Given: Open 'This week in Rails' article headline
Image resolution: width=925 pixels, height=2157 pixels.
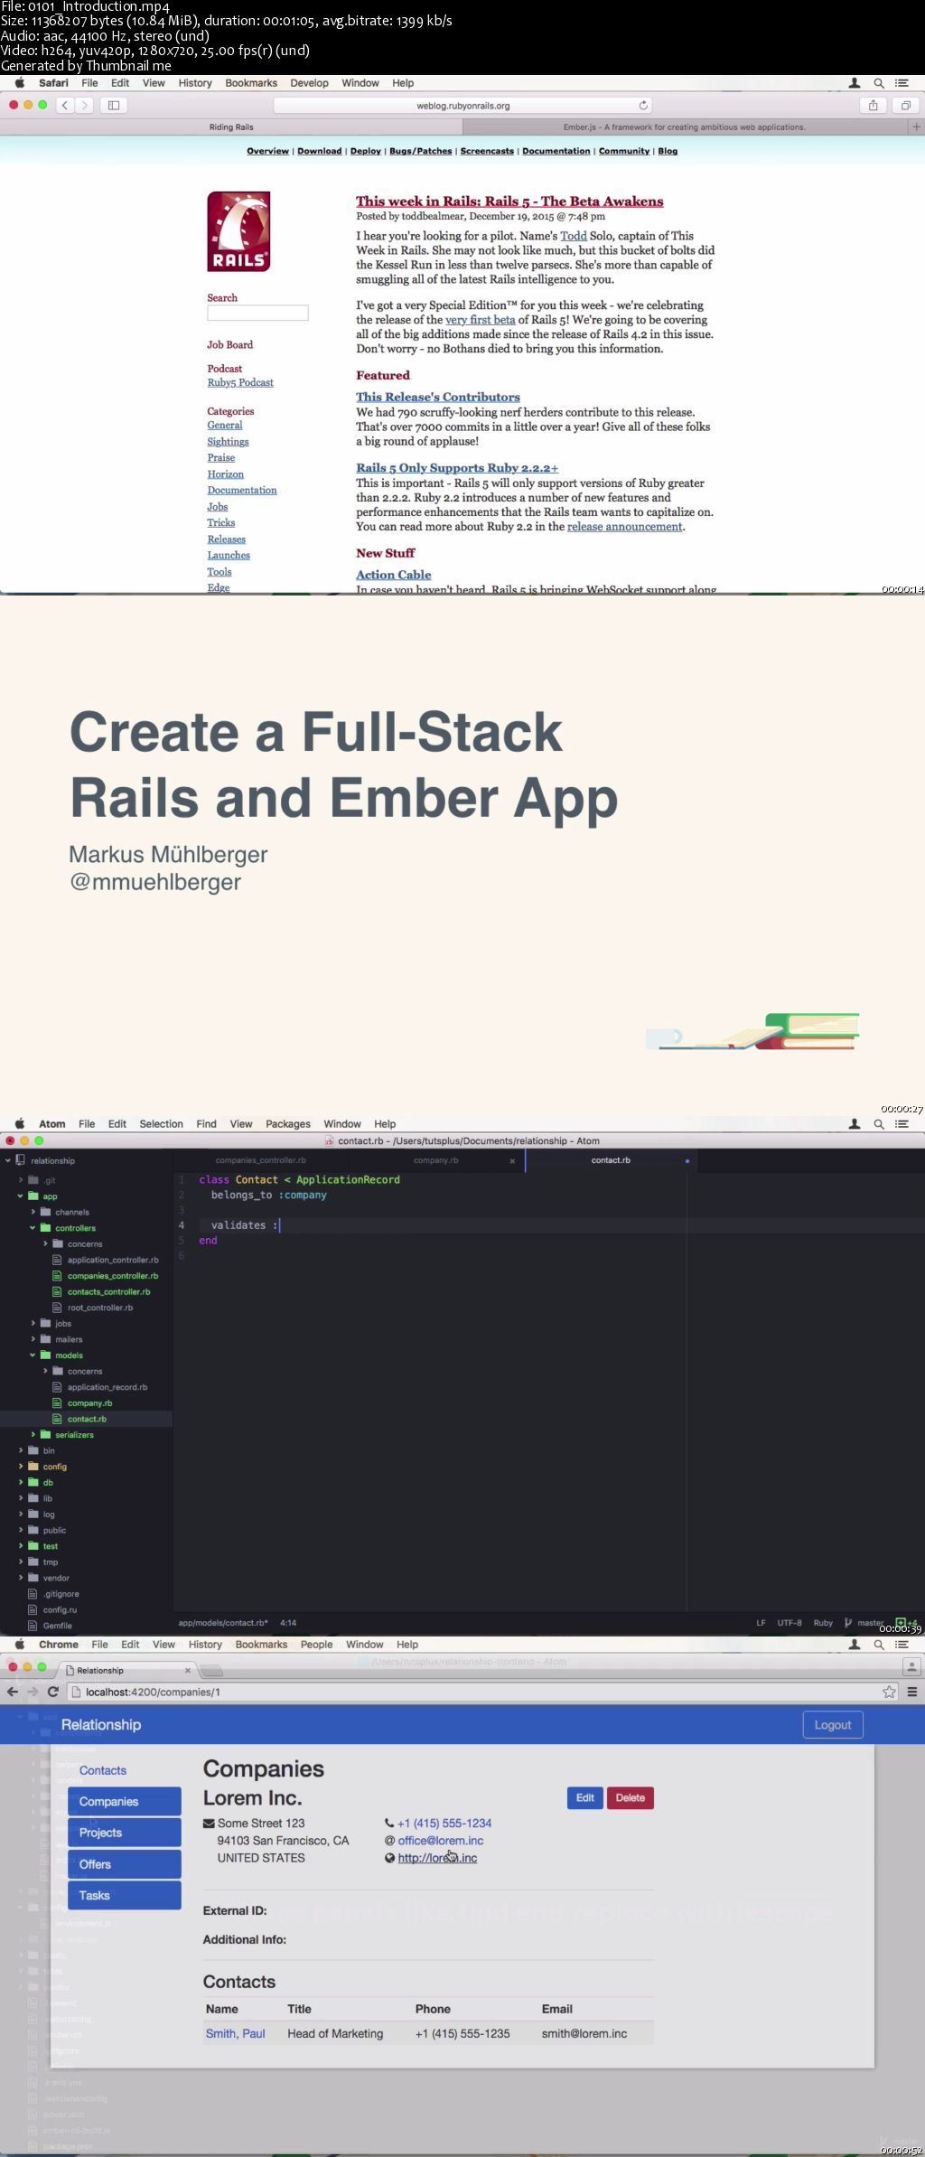Looking at the screenshot, I should 509,202.
